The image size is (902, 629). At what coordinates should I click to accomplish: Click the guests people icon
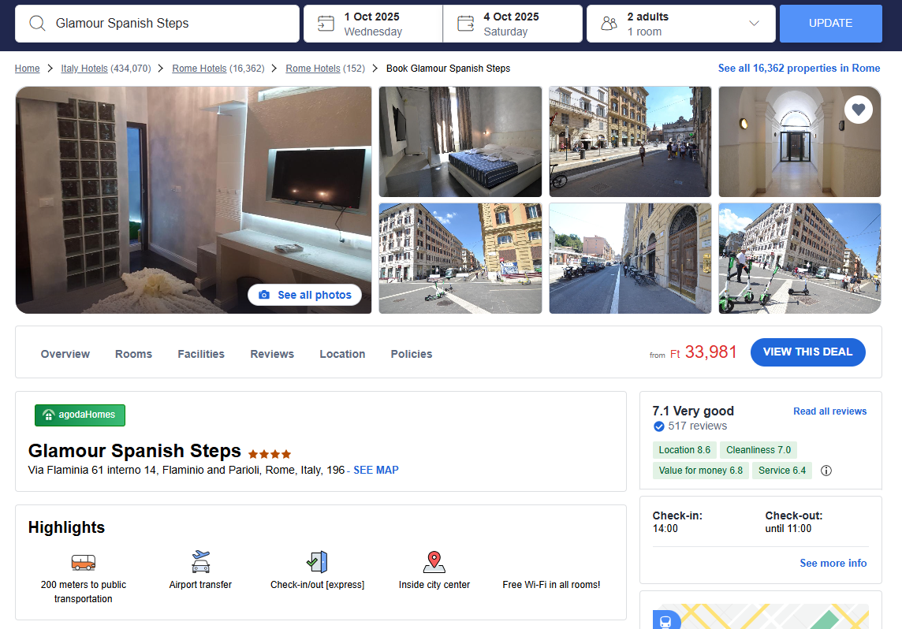(609, 24)
